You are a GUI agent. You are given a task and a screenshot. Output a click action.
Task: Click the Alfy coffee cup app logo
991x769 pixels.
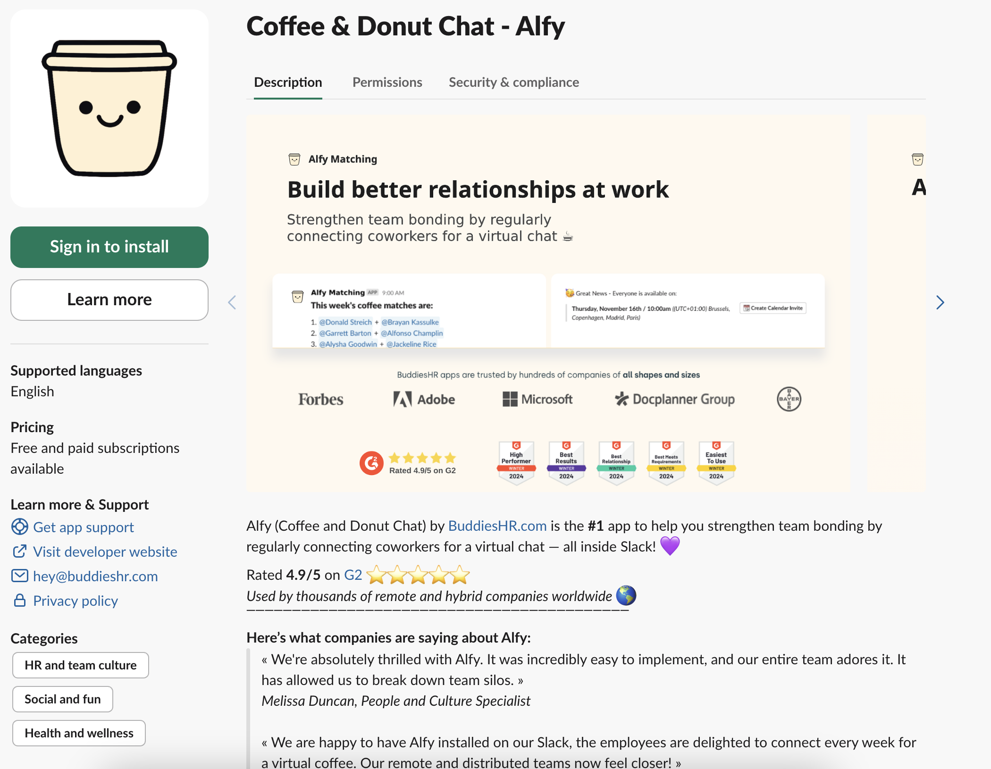point(109,109)
